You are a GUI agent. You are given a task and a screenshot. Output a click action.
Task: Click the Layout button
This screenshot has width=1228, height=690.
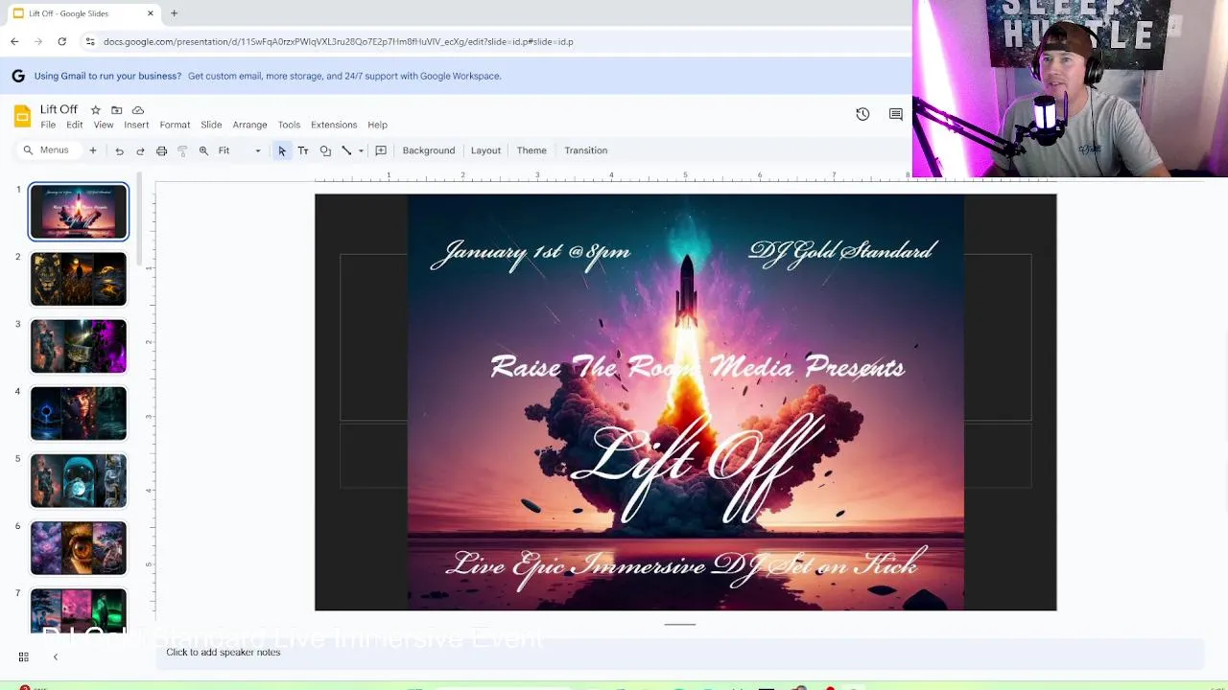point(485,150)
